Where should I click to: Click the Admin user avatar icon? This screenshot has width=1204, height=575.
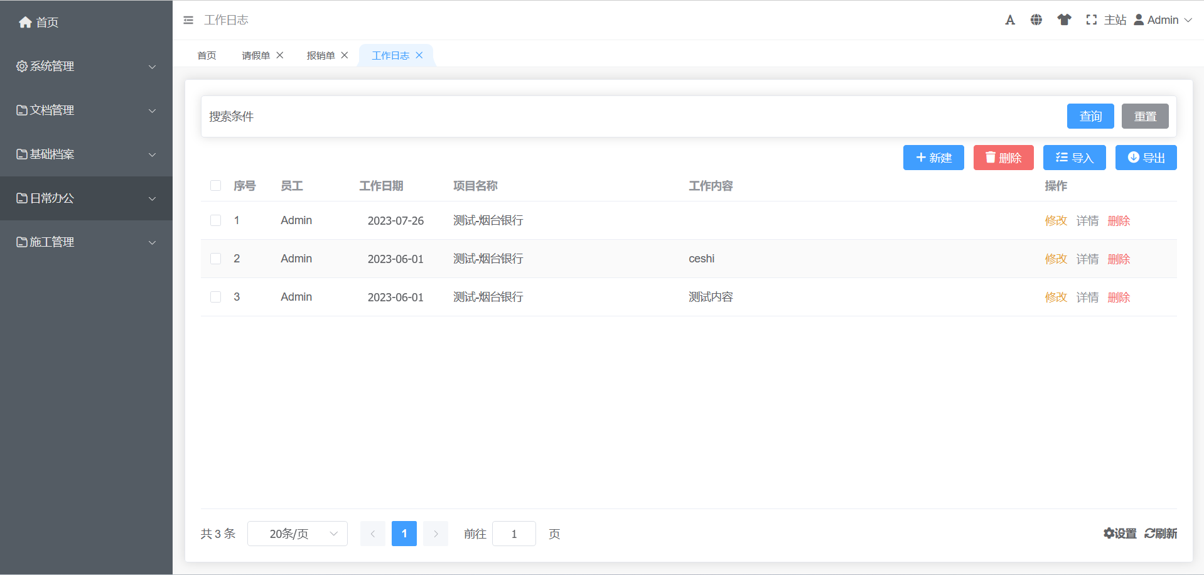1139,20
